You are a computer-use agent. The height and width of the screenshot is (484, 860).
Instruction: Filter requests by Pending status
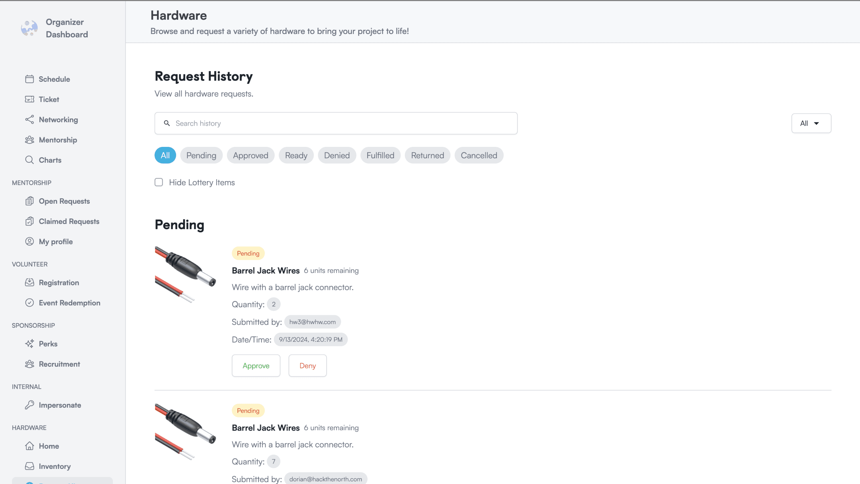(x=201, y=155)
